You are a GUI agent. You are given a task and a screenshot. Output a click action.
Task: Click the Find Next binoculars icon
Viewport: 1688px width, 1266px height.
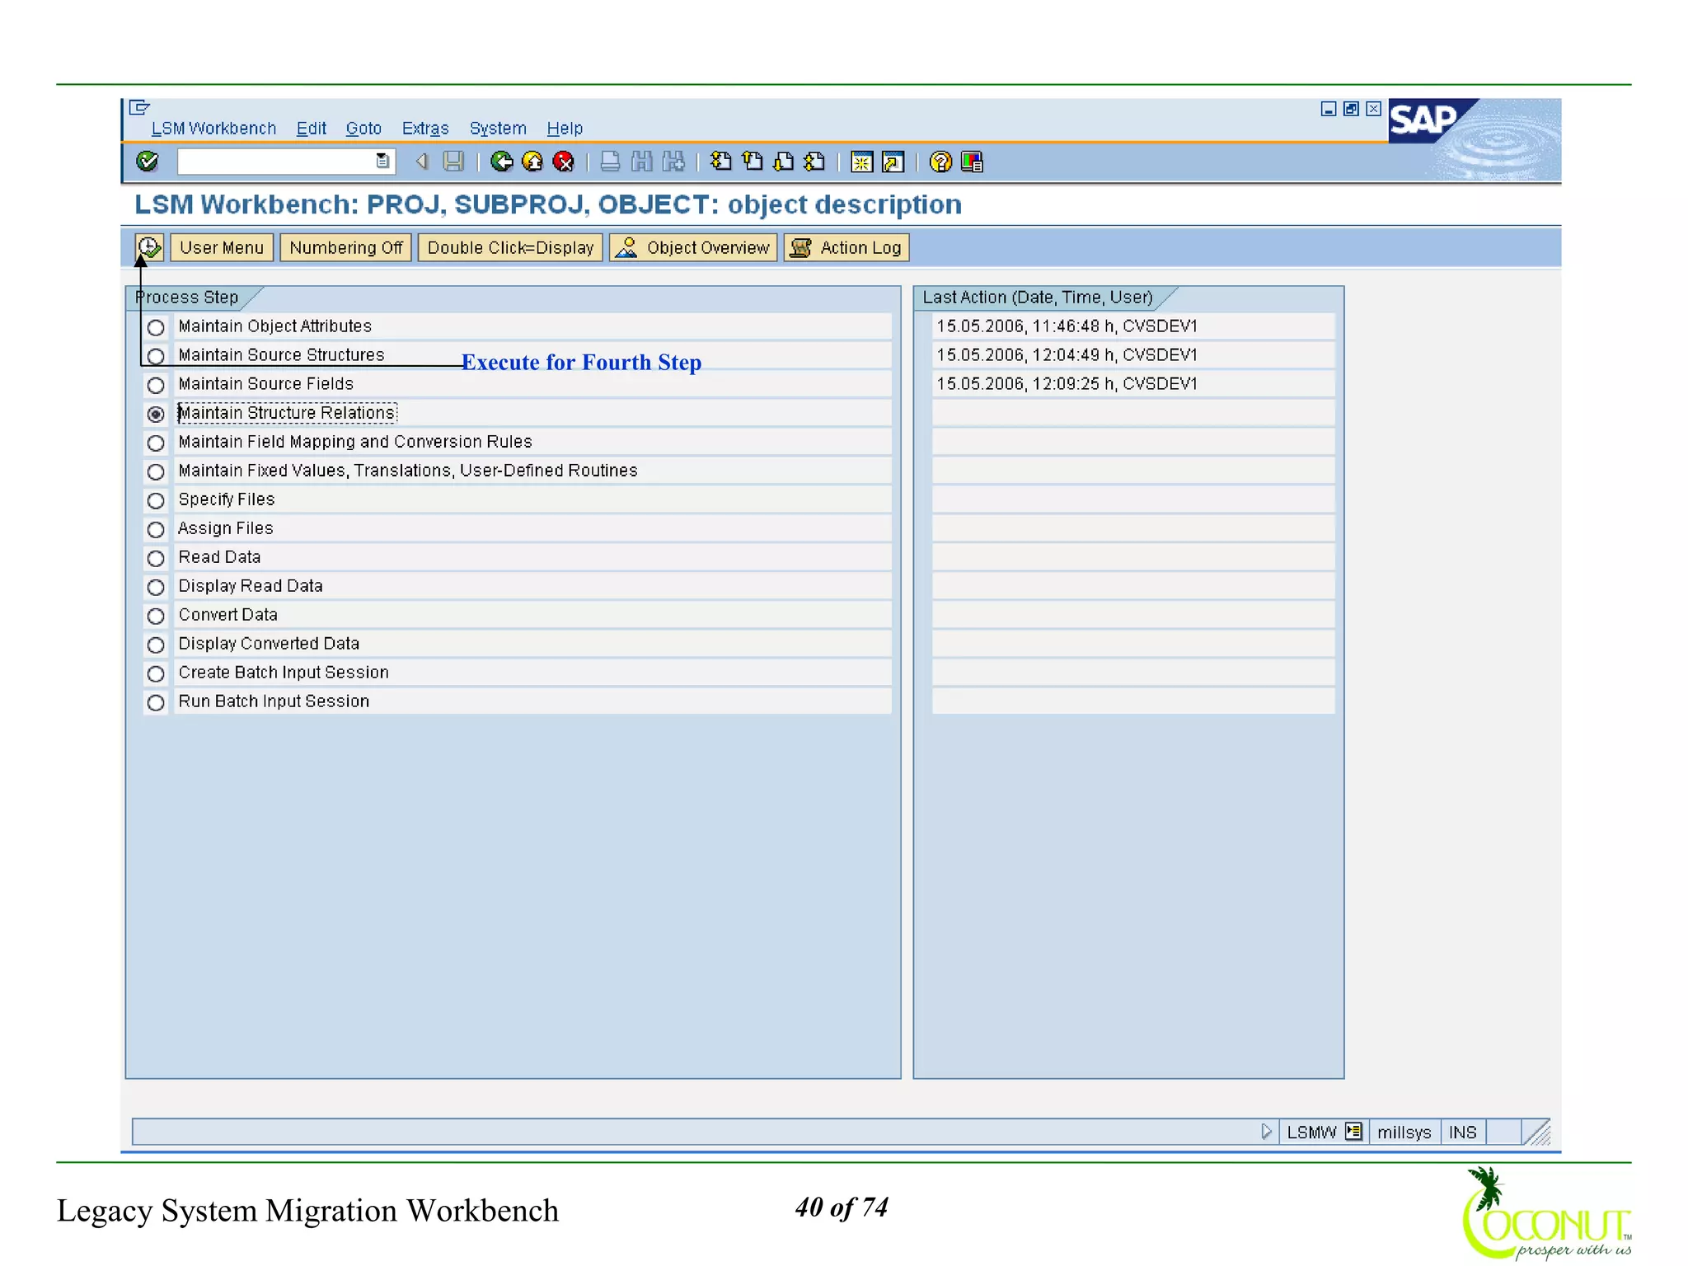673,162
